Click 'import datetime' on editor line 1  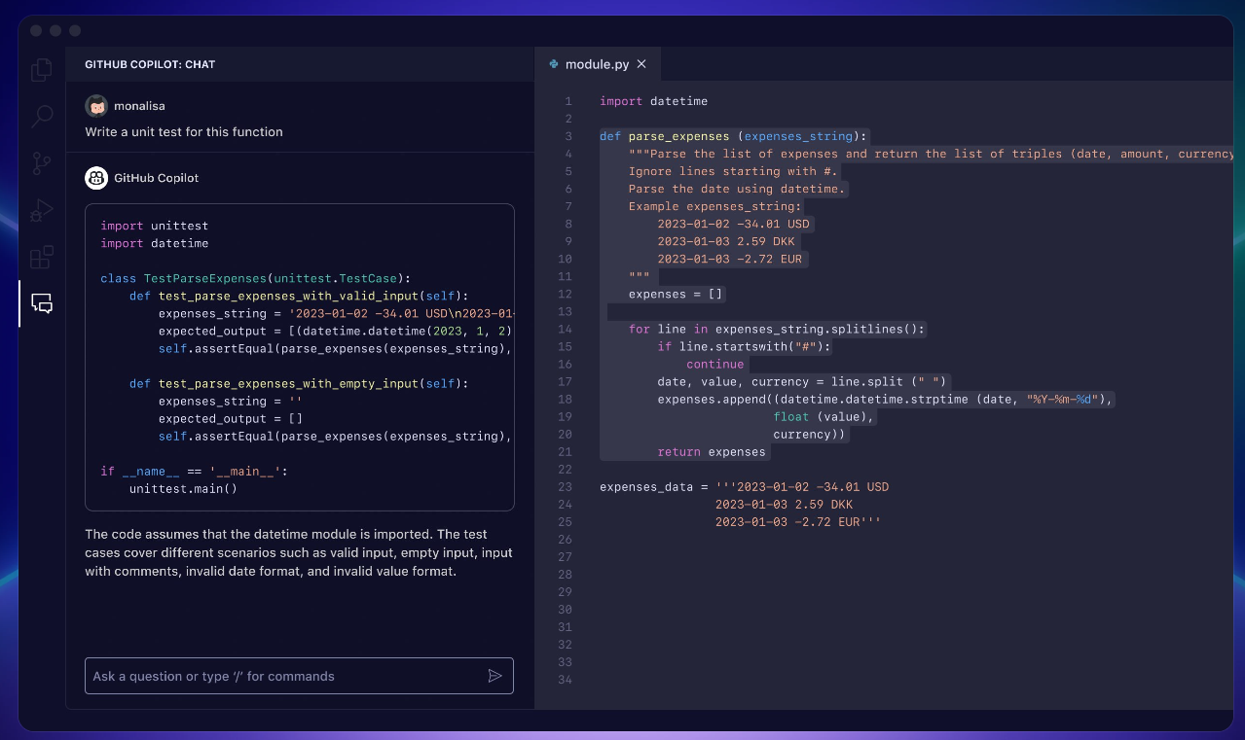click(653, 101)
